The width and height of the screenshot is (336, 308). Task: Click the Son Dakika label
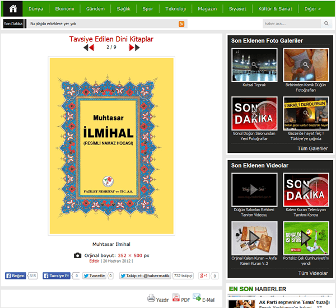coord(13,24)
